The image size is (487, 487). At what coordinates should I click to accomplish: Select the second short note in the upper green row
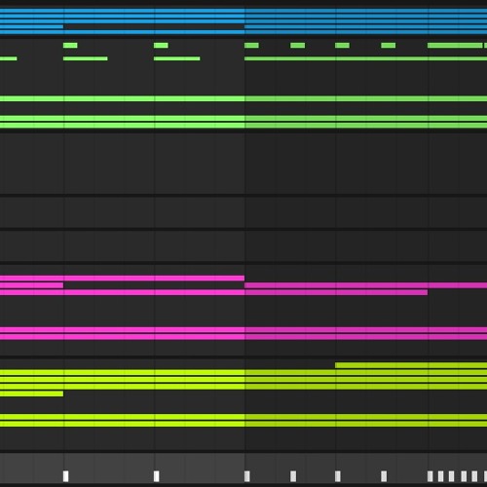coord(161,45)
